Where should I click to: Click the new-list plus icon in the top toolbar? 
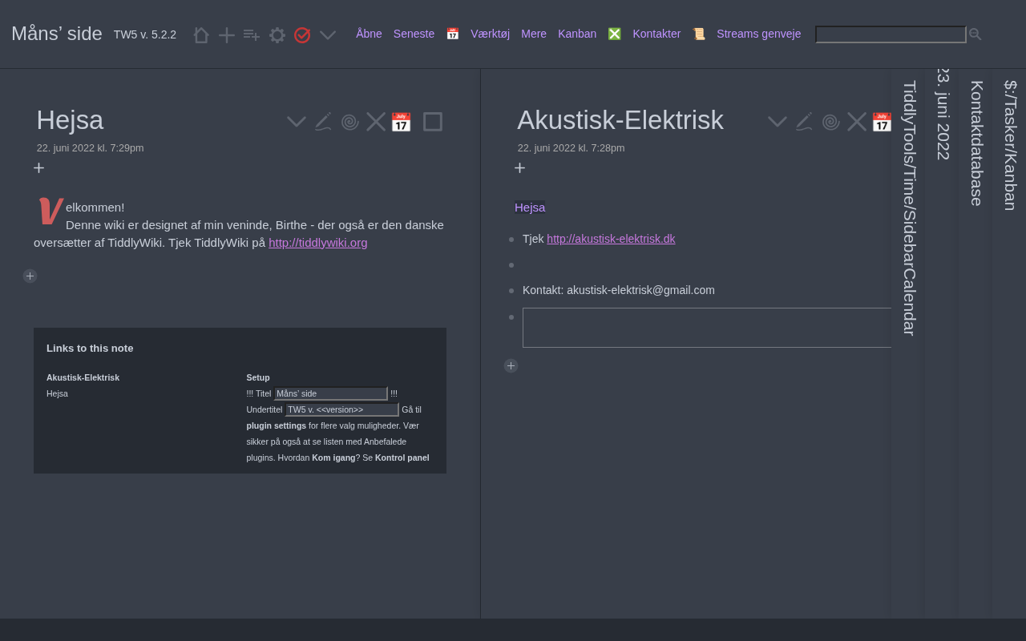point(252,35)
